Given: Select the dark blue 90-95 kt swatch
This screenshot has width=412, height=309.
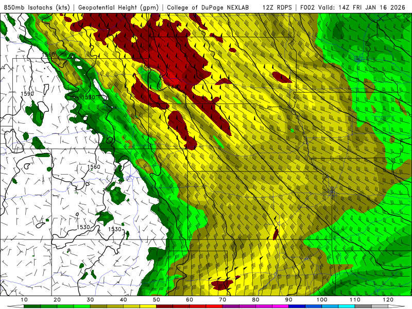Looking at the screenshot, I should coord(297,306).
